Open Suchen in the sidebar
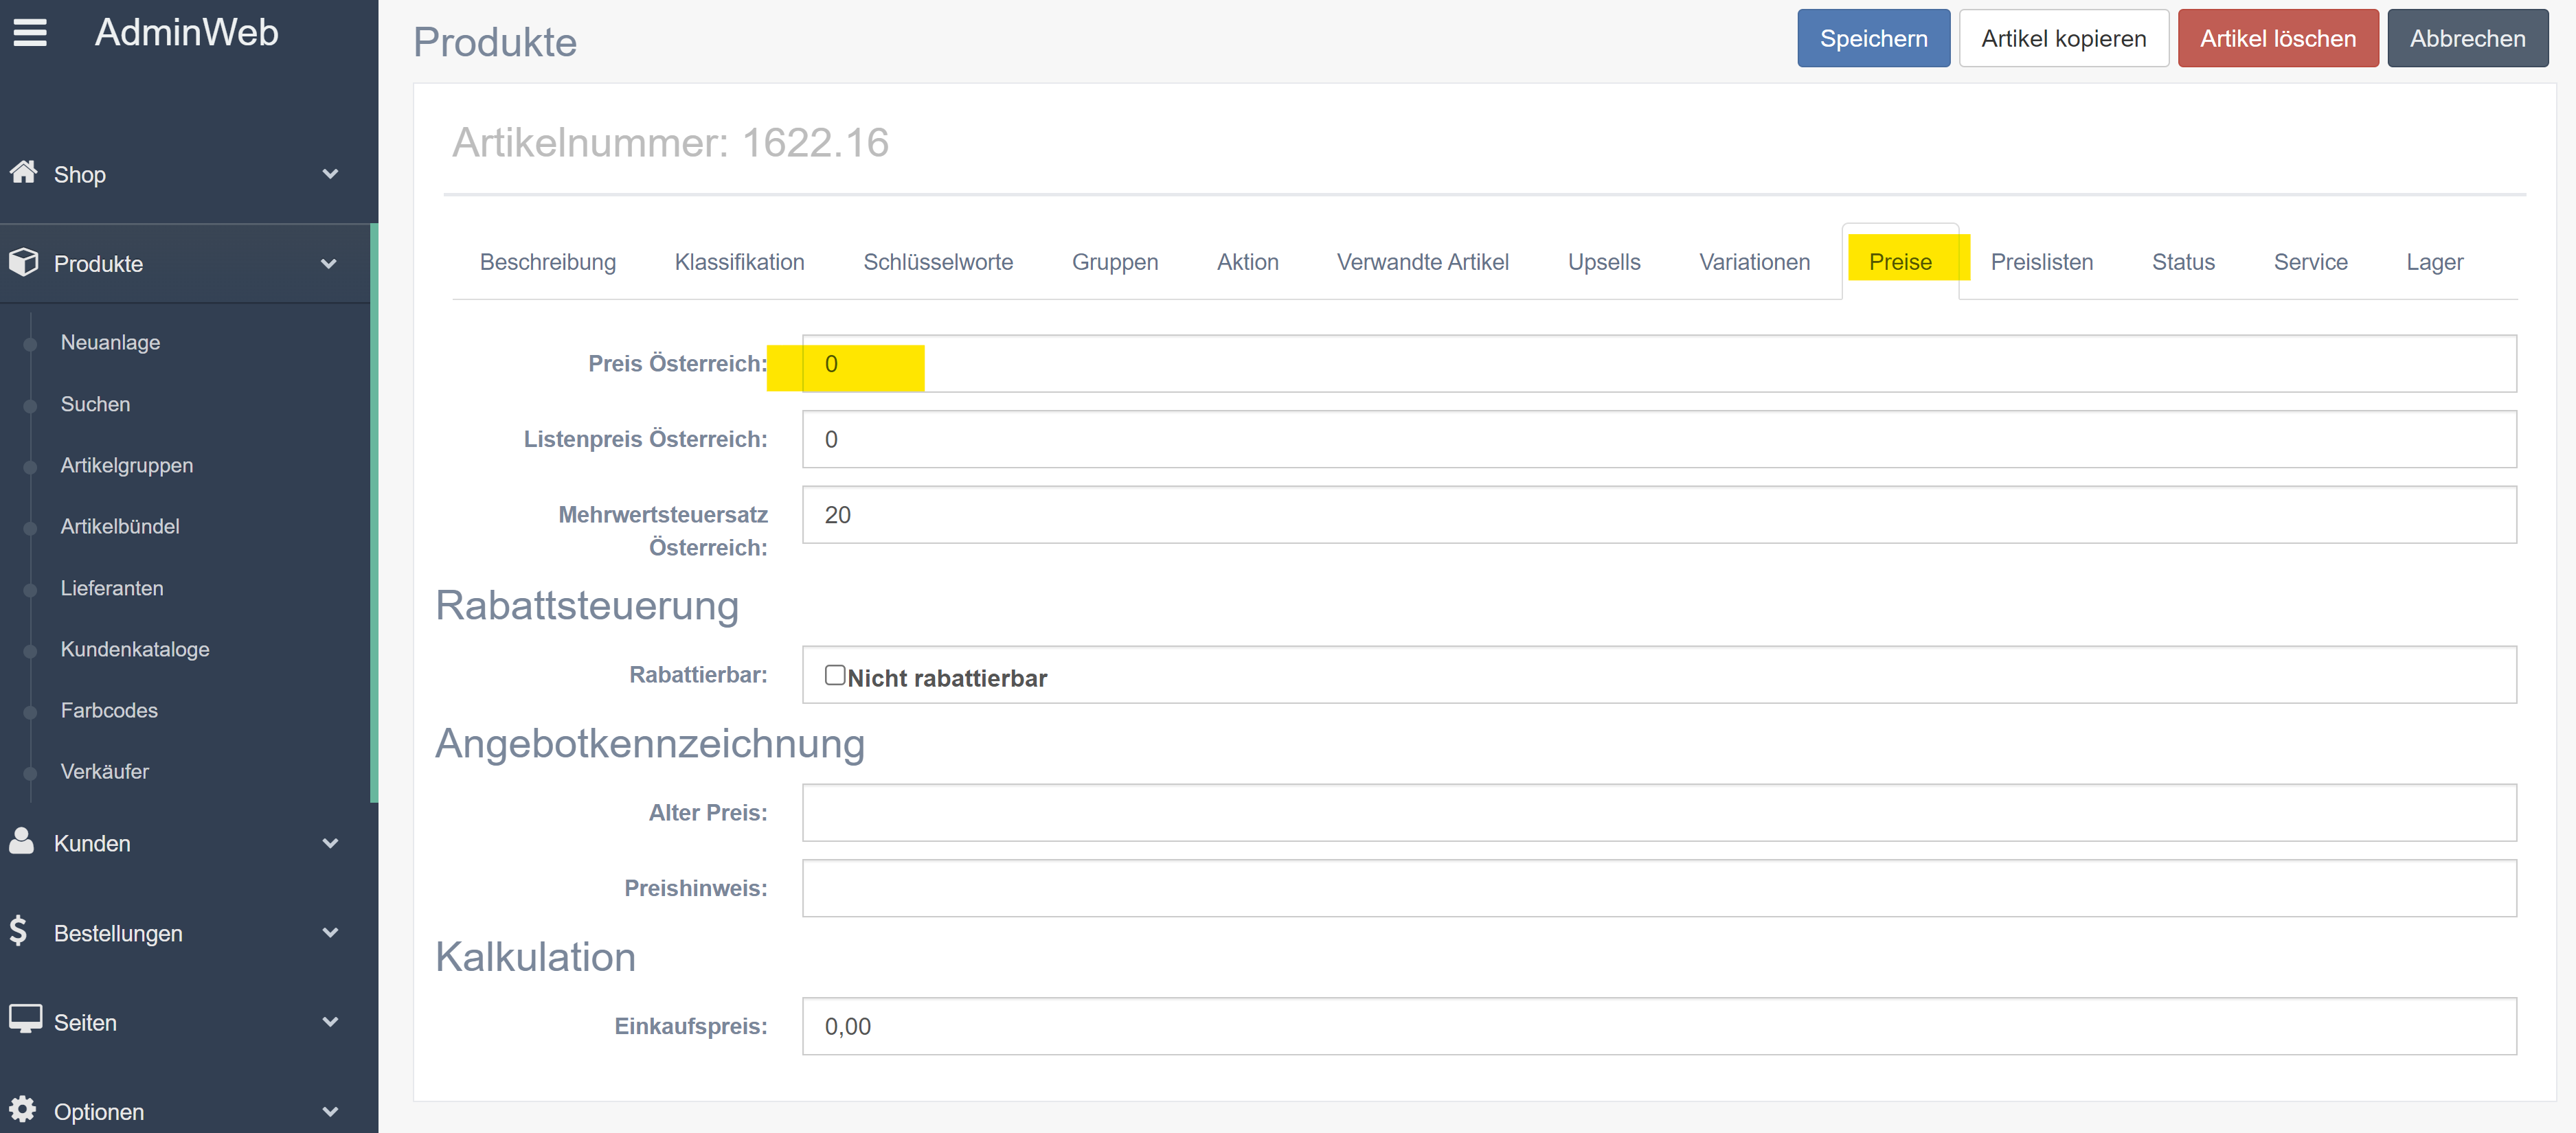Image resolution: width=2576 pixels, height=1133 pixels. coord(95,404)
